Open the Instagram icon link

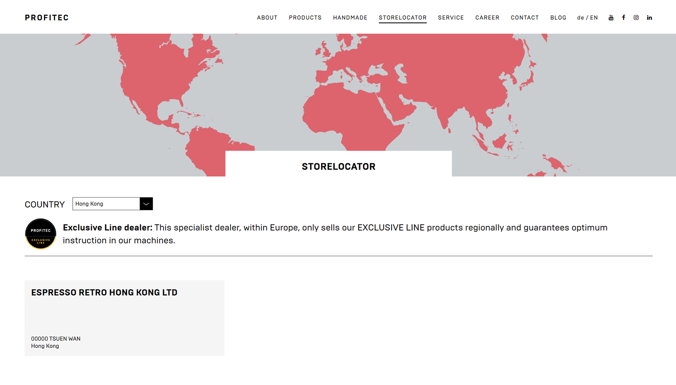tap(636, 18)
